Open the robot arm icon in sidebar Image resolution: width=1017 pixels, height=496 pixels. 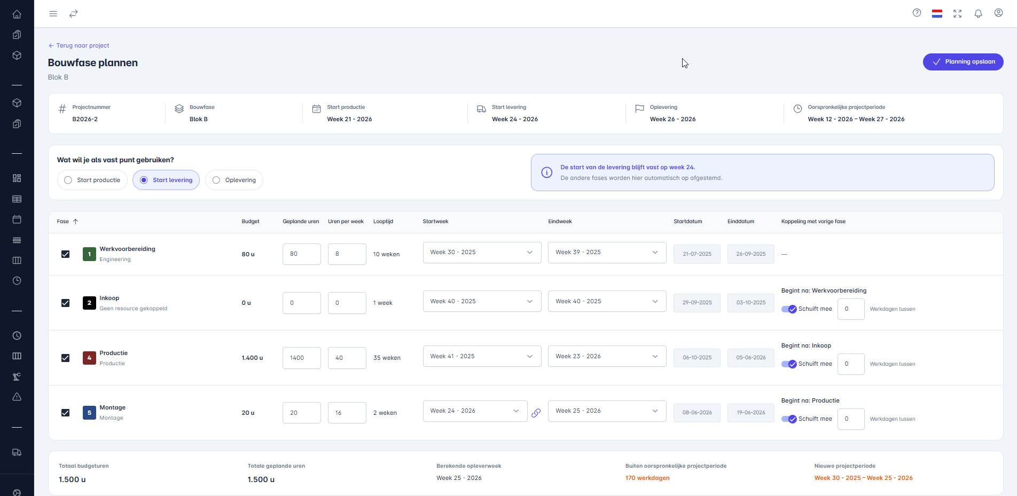17,376
